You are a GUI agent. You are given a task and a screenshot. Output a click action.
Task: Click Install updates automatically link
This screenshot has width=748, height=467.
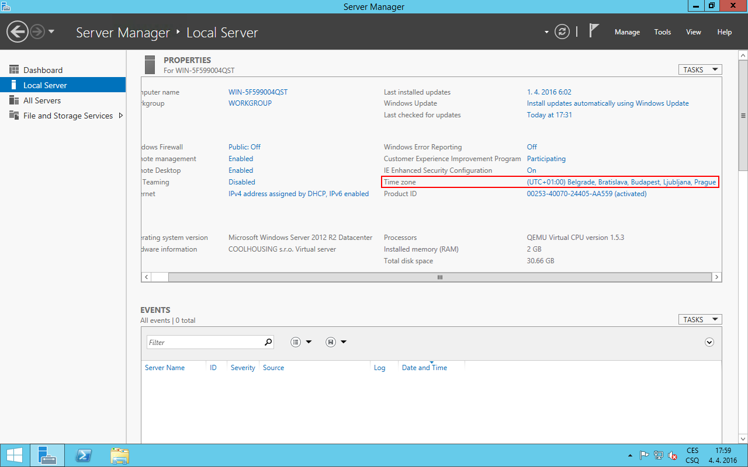click(x=608, y=103)
